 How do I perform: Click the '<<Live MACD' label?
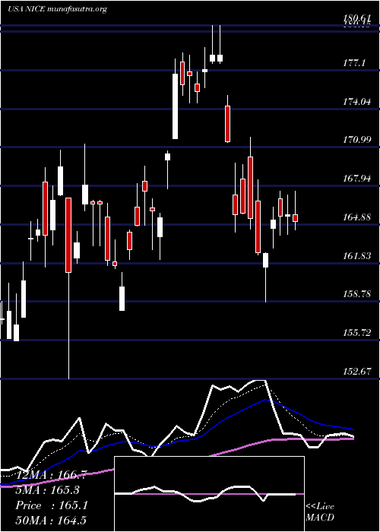click(320, 512)
